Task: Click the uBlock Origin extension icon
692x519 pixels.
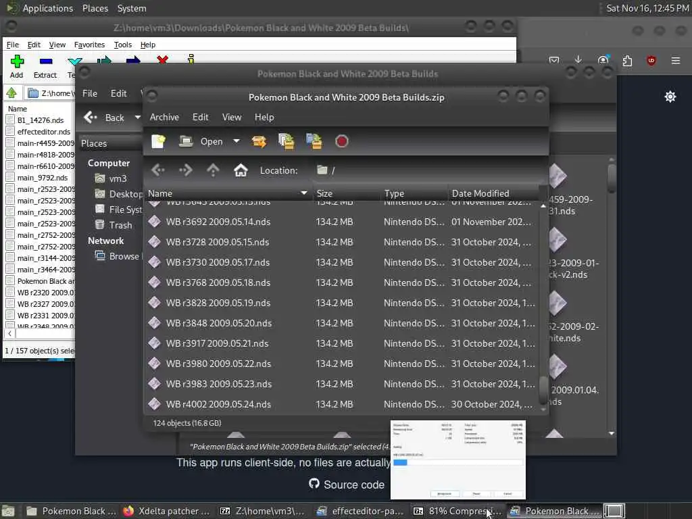Action: click(x=651, y=60)
